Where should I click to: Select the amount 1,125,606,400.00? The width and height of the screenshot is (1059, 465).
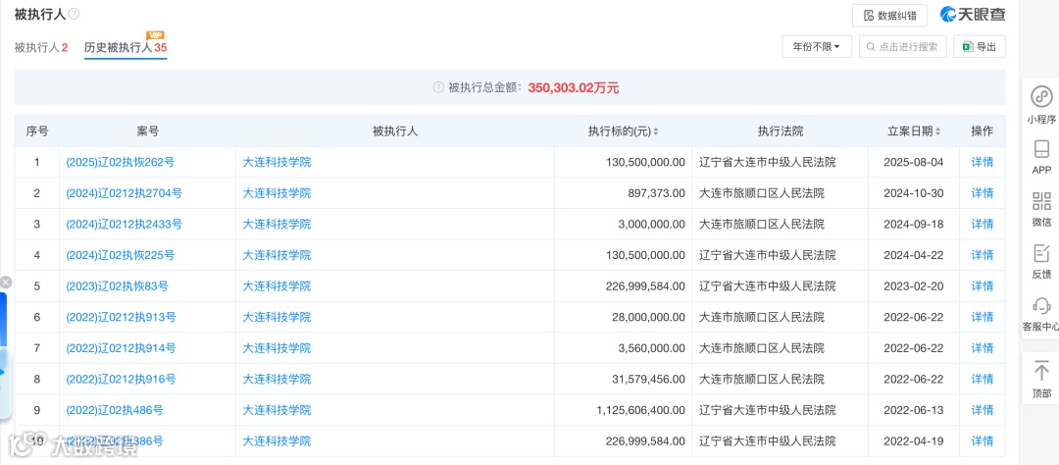(x=641, y=410)
